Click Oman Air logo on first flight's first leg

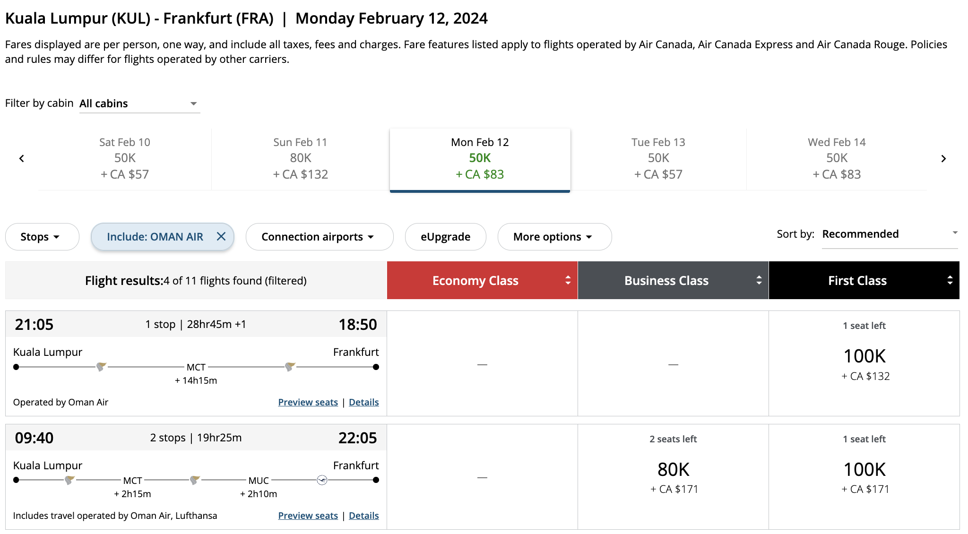pyautogui.click(x=101, y=367)
